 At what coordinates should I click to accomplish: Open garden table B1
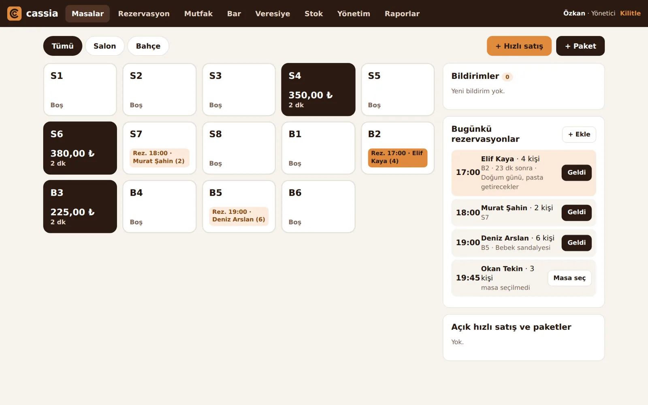pyautogui.click(x=318, y=148)
